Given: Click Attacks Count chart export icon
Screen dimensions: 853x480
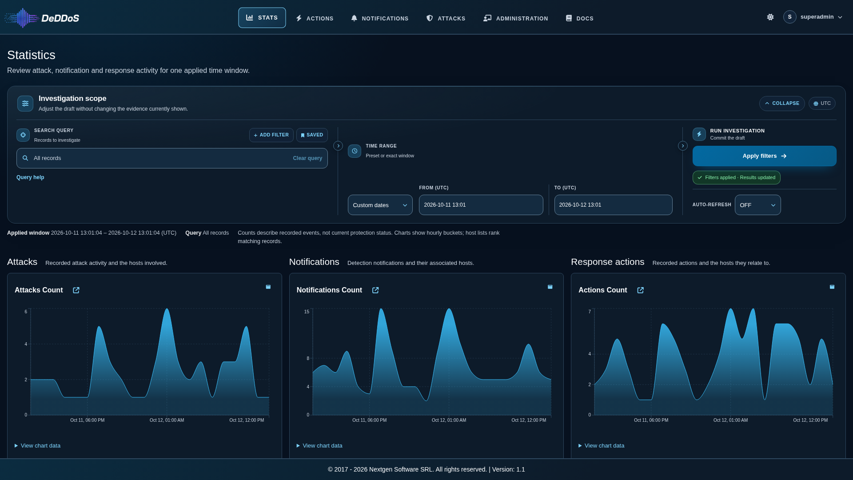Looking at the screenshot, I should [x=268, y=287].
